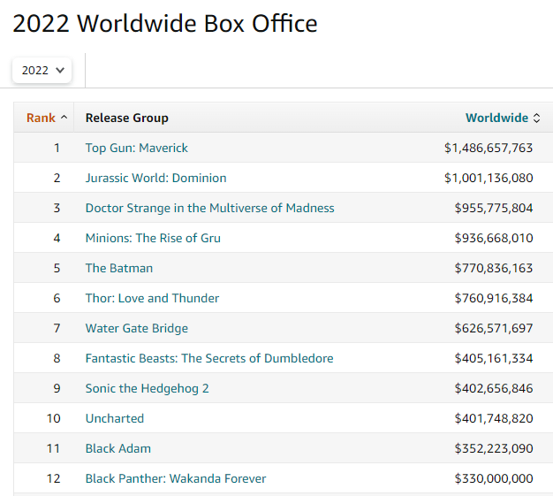Click the rank 7 table cell

click(57, 328)
